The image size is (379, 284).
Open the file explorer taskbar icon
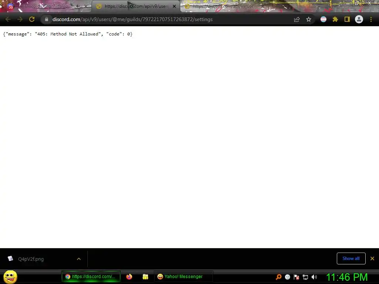pos(145,277)
